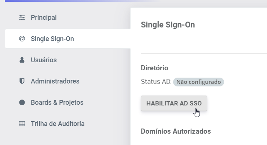Click the @ icon for Single Sign-On
Image resolution: width=267 pixels, height=145 pixels.
click(x=22, y=39)
